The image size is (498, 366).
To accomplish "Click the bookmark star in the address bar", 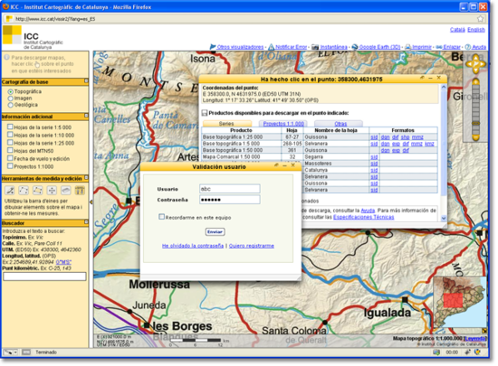I will coord(481,19).
